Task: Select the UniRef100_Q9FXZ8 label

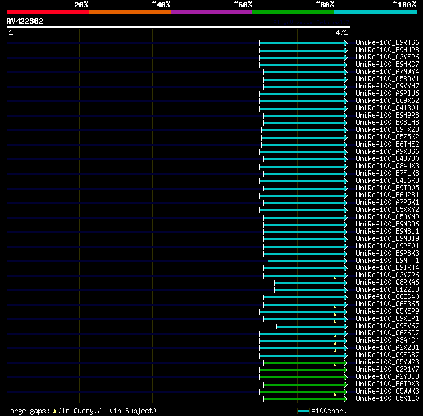Action: [x=387, y=130]
